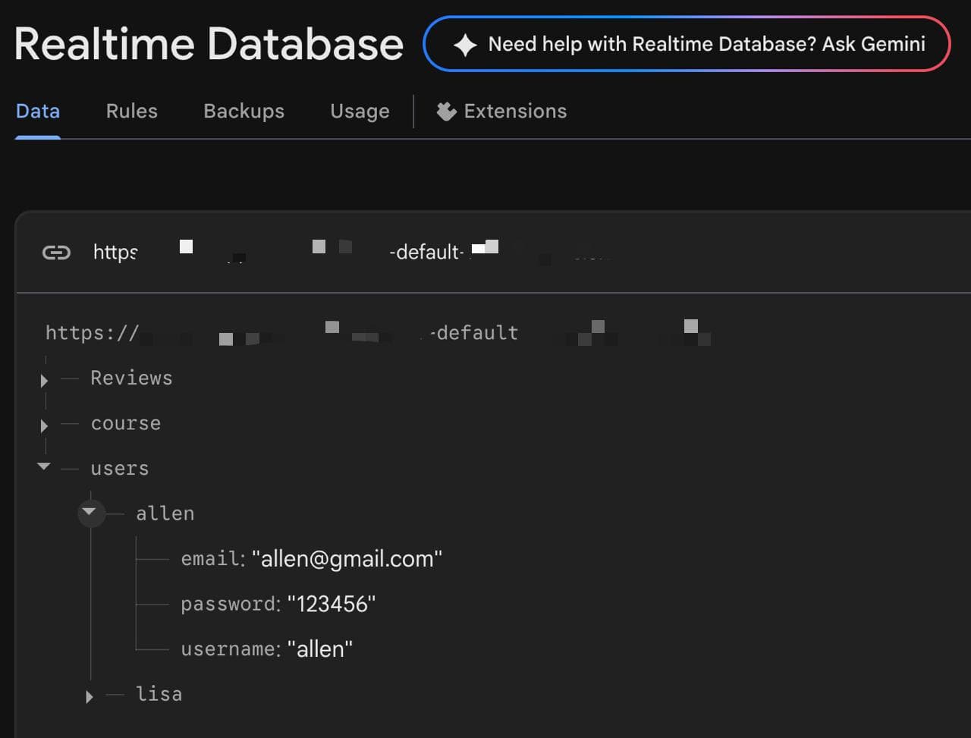Viewport: 971px width, 738px height.
Task: Click the Extensions puzzle icon
Action: click(x=446, y=111)
